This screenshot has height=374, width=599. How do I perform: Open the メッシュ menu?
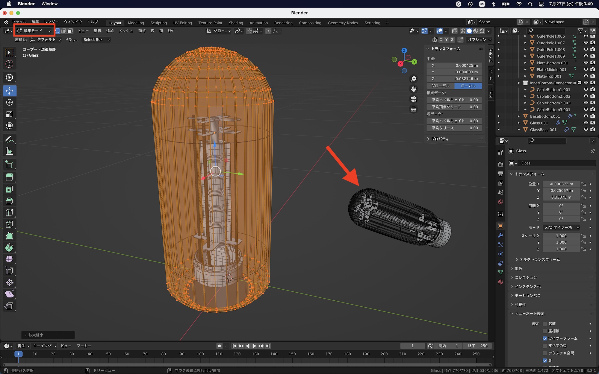126,31
